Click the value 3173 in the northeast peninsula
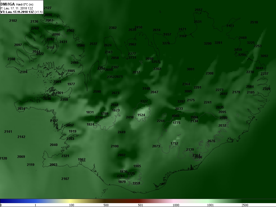The image size is (276, 207). click(x=230, y=26)
